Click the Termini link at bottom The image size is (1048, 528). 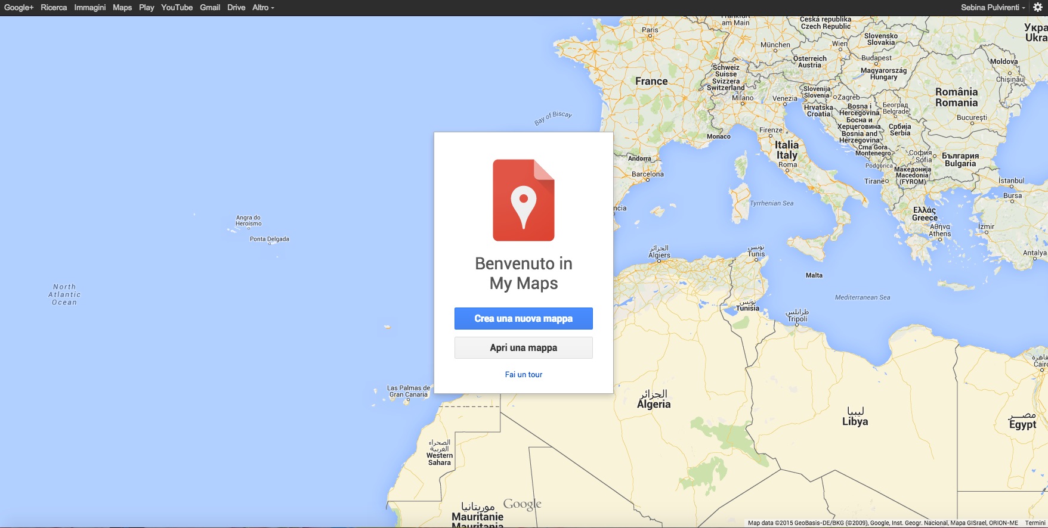pyautogui.click(x=1035, y=523)
